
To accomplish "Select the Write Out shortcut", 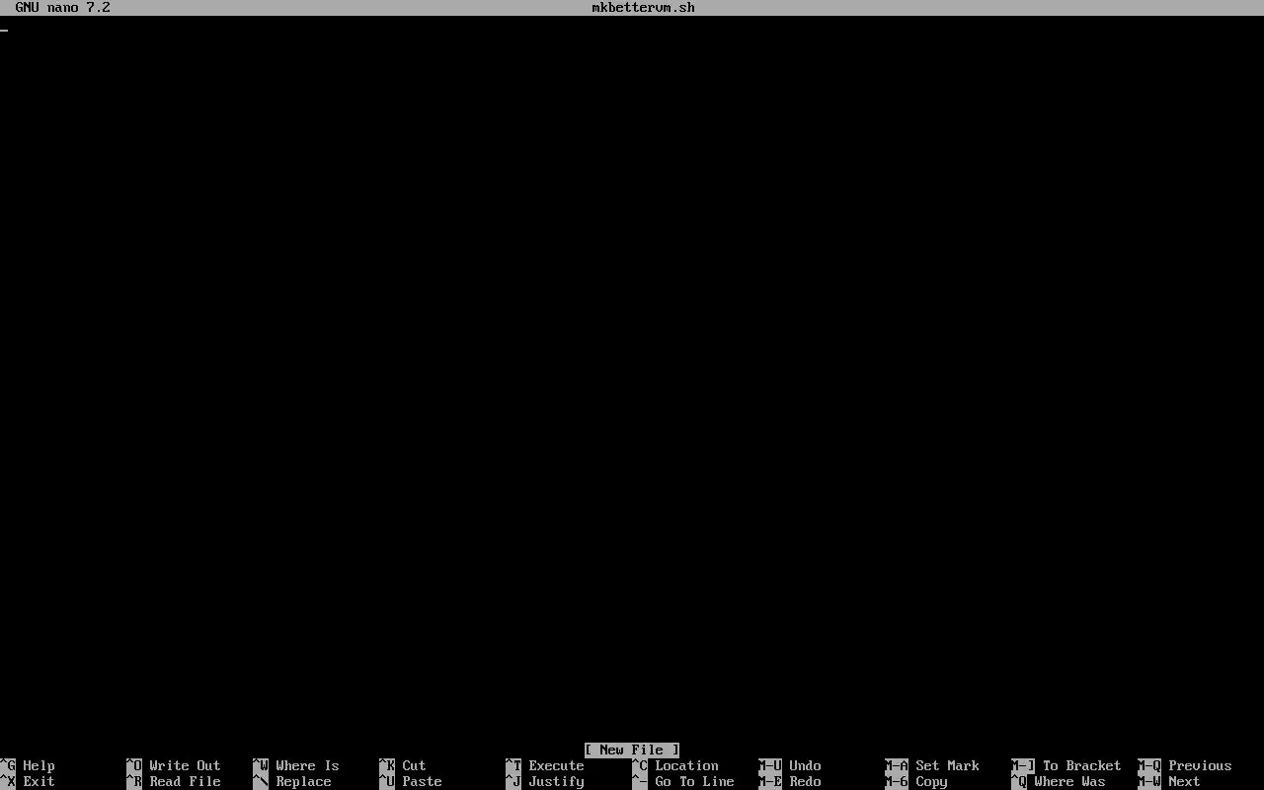I will (186, 765).
